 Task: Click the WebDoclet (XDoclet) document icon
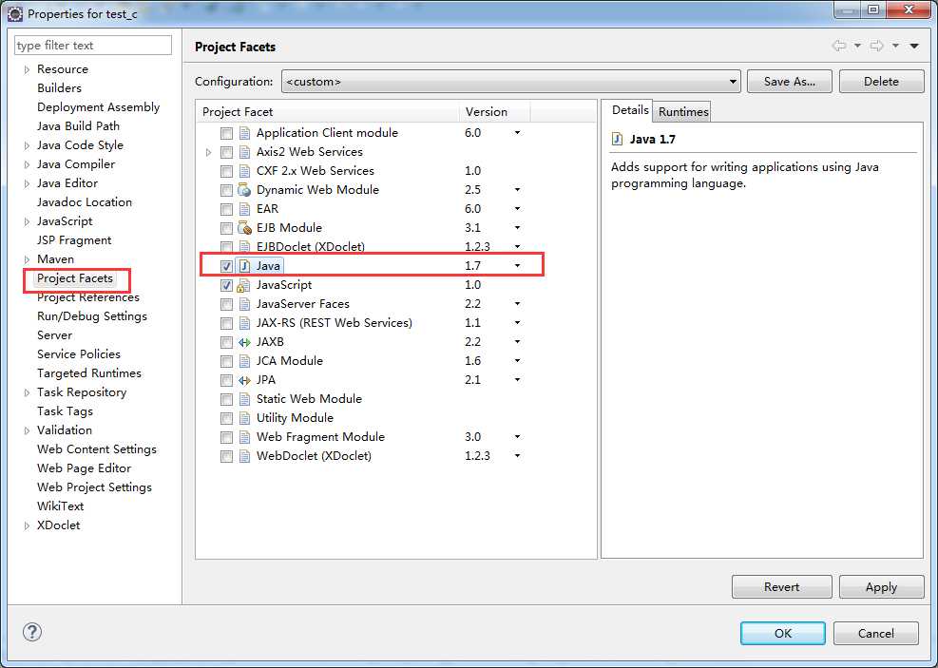point(244,456)
